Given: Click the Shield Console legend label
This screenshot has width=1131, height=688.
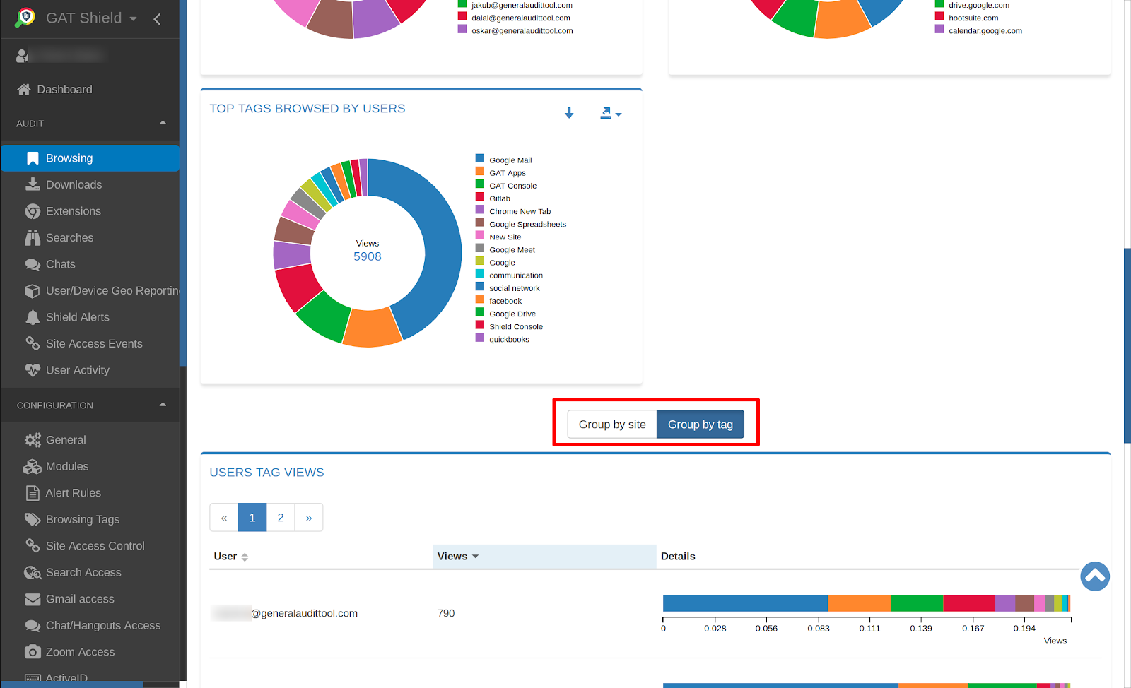Looking at the screenshot, I should (516, 327).
